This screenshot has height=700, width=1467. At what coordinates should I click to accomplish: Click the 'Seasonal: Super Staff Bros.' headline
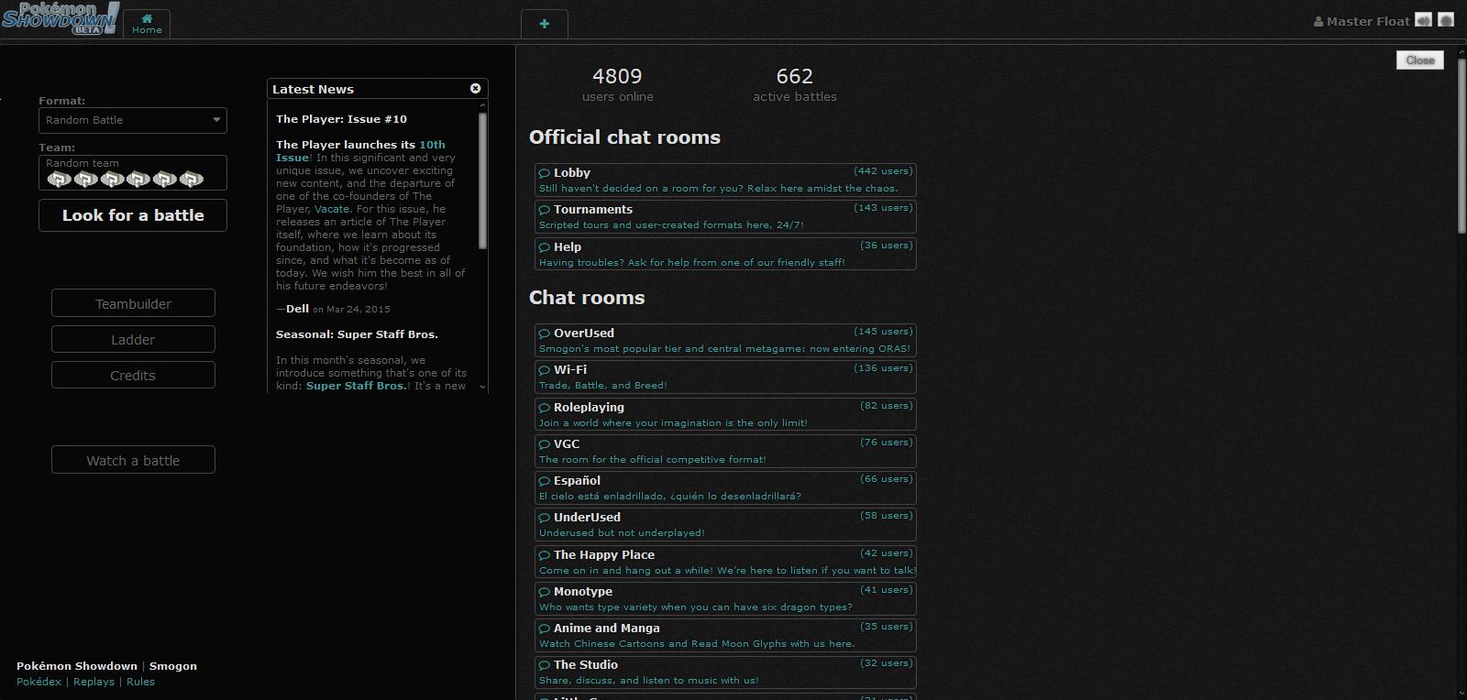(x=357, y=334)
